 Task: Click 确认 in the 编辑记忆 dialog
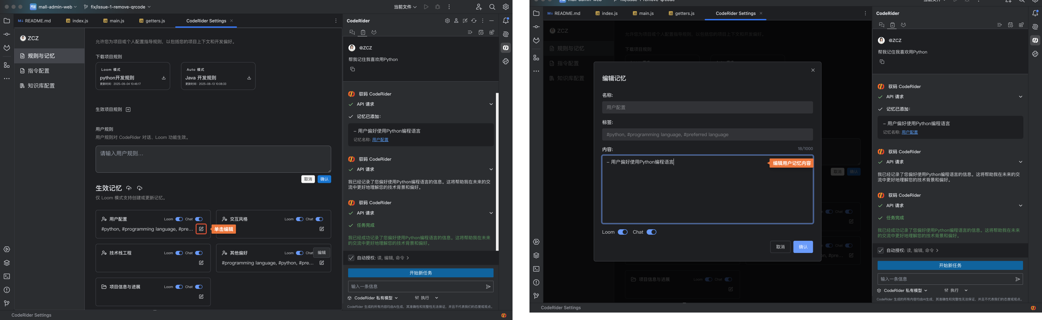pyautogui.click(x=803, y=247)
